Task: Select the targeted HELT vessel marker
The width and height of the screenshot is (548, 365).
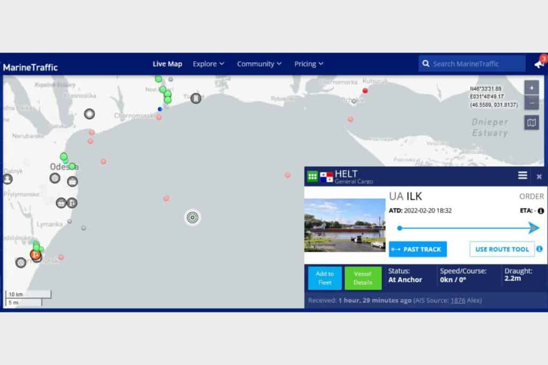Action: click(192, 218)
